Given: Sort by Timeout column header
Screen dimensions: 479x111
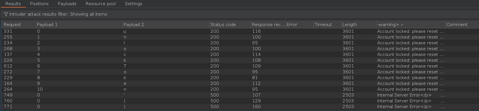Looking at the screenshot, I should [327, 25].
